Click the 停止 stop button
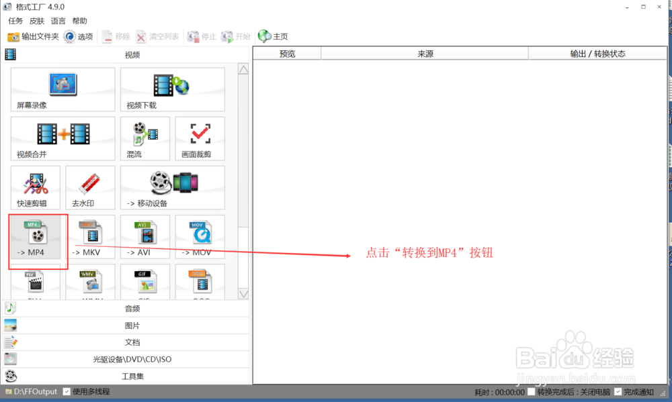 [202, 37]
